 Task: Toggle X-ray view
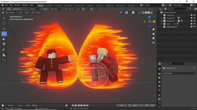tap(139, 13)
